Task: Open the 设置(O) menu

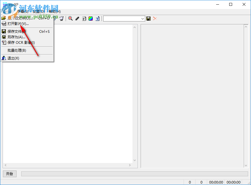Action: (x=39, y=12)
